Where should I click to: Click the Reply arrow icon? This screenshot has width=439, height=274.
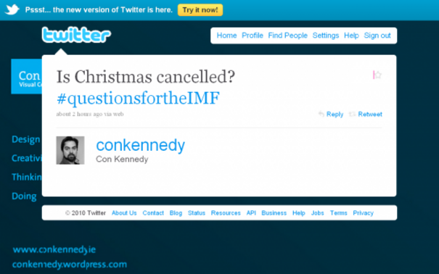321,114
